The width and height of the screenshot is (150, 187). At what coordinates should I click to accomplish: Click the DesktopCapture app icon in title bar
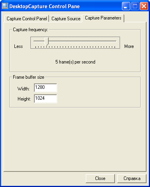pos(5,6)
